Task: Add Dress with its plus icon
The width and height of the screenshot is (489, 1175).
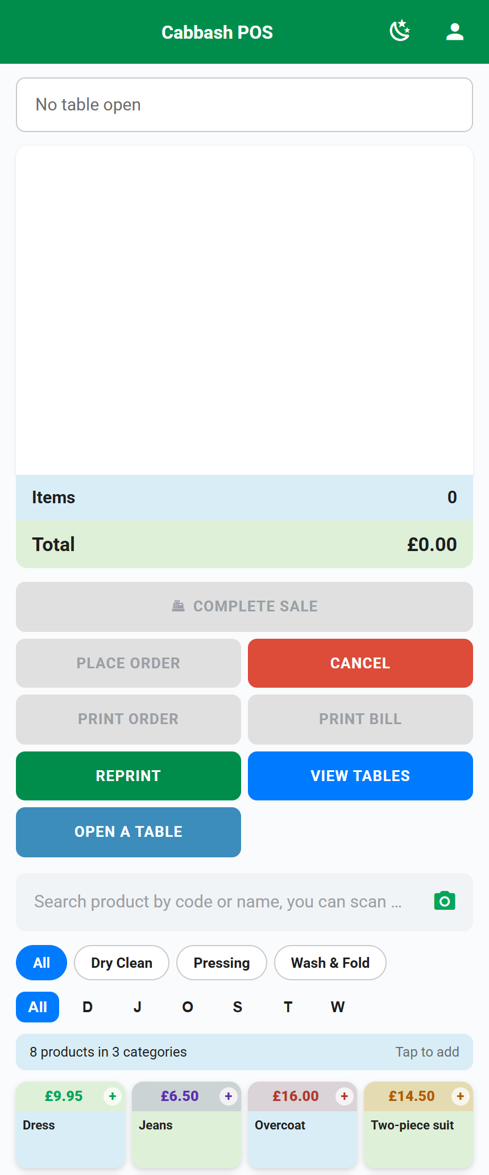Action: pos(113,1096)
